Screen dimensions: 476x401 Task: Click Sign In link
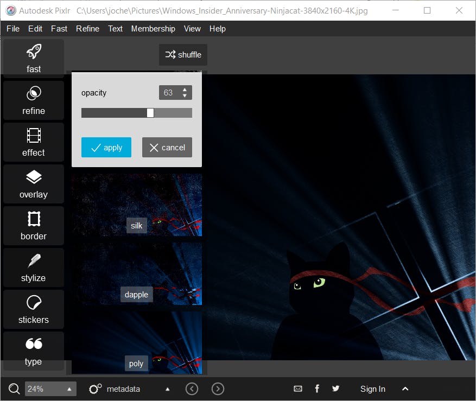pyautogui.click(x=372, y=389)
